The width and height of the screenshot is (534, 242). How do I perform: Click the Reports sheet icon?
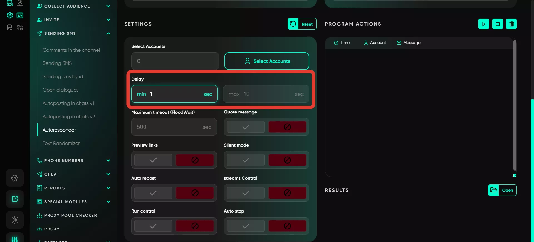[x=39, y=188]
